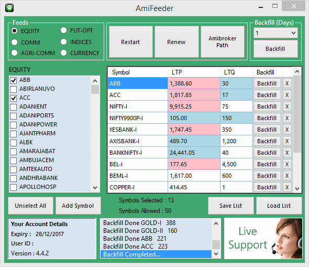Select 'Backfill Completed...' log entry
Screen dimensions: 309x267
coord(156,254)
